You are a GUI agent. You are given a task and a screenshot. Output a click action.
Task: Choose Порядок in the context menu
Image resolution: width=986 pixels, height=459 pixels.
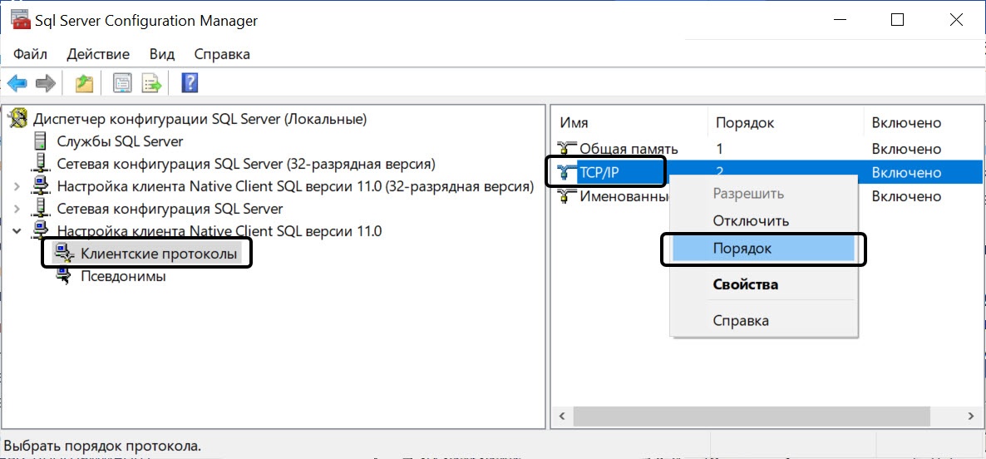click(x=742, y=249)
